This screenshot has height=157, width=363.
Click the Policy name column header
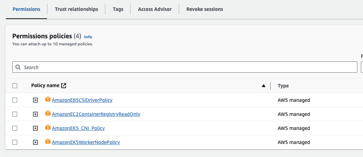[45, 85]
